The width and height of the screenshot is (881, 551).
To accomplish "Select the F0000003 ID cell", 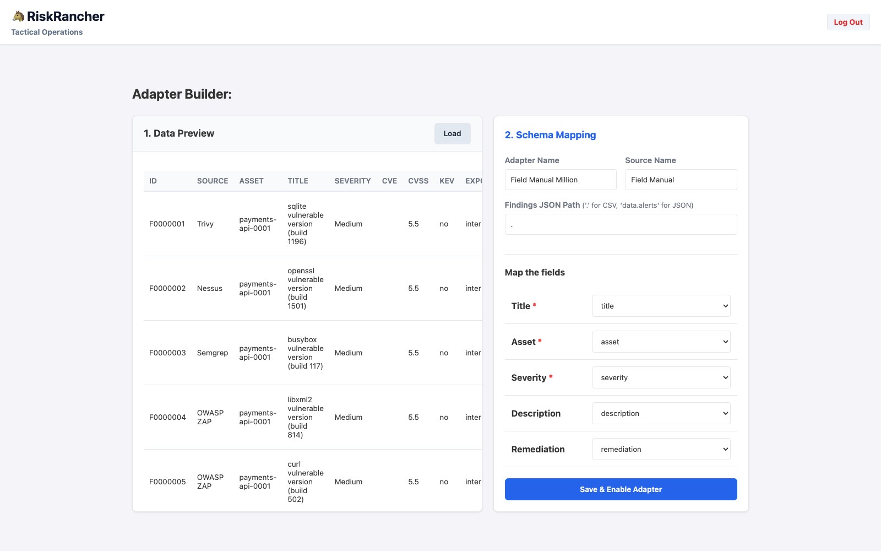I will click(x=167, y=353).
